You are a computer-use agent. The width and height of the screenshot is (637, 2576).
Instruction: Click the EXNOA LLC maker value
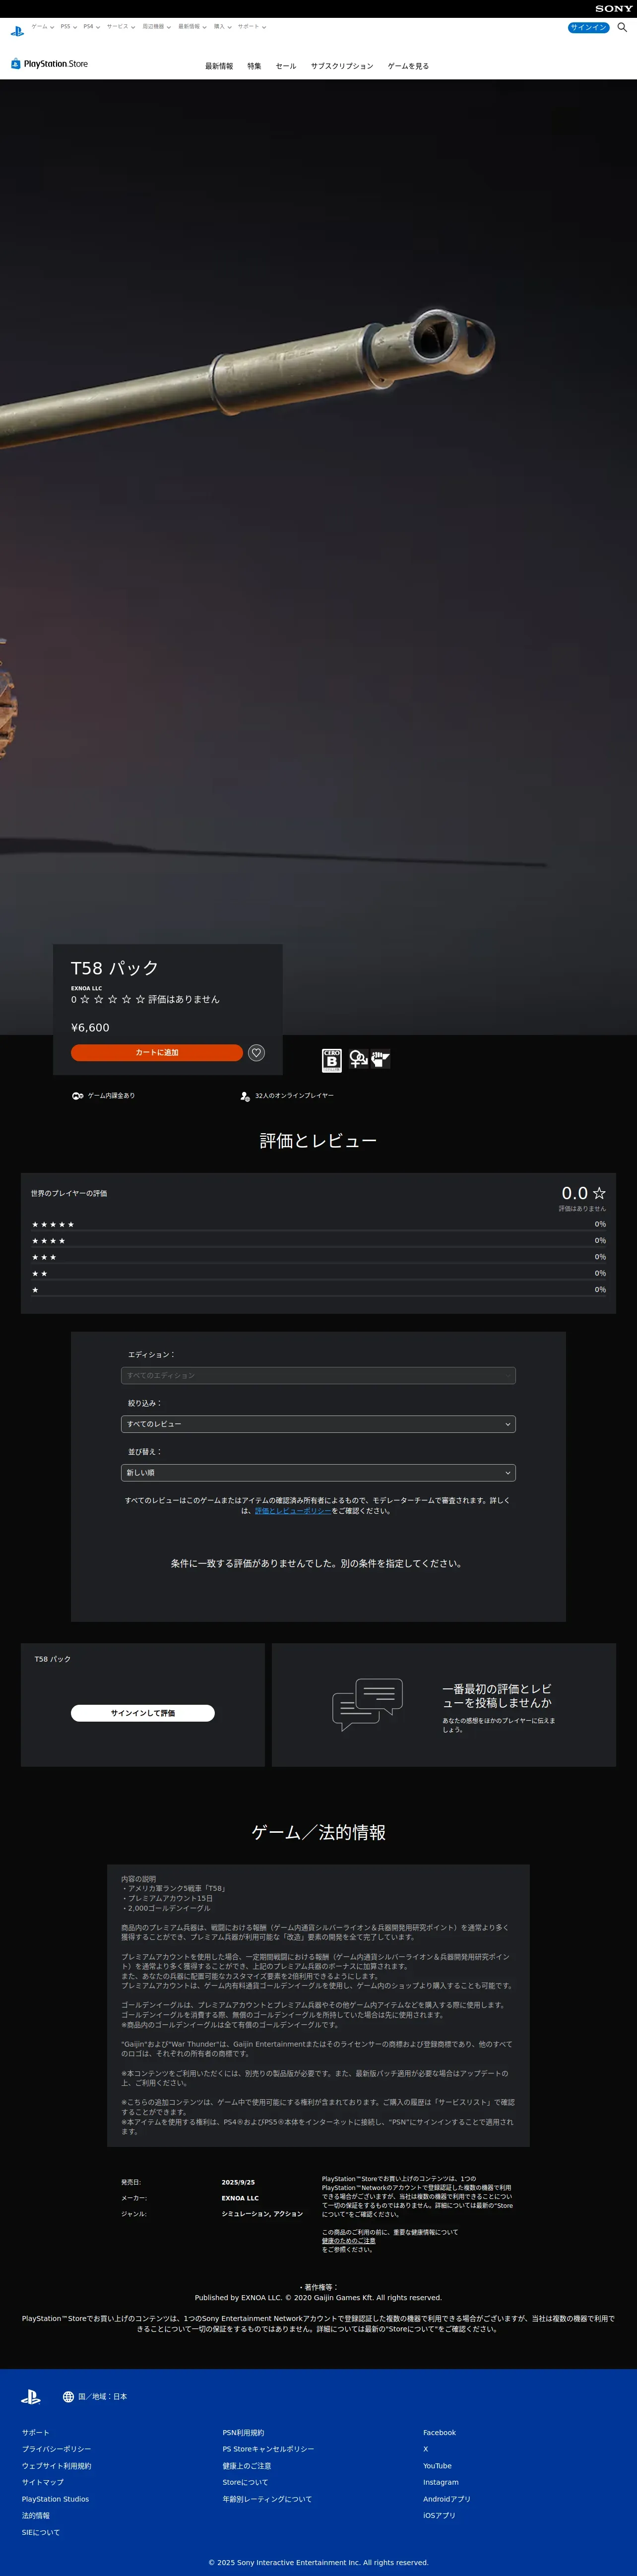tap(240, 2198)
